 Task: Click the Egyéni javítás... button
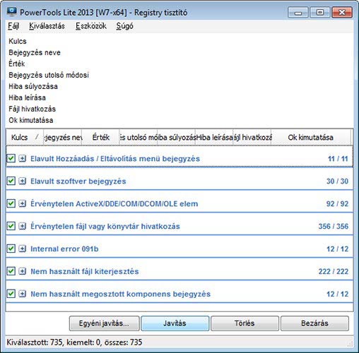(104, 323)
